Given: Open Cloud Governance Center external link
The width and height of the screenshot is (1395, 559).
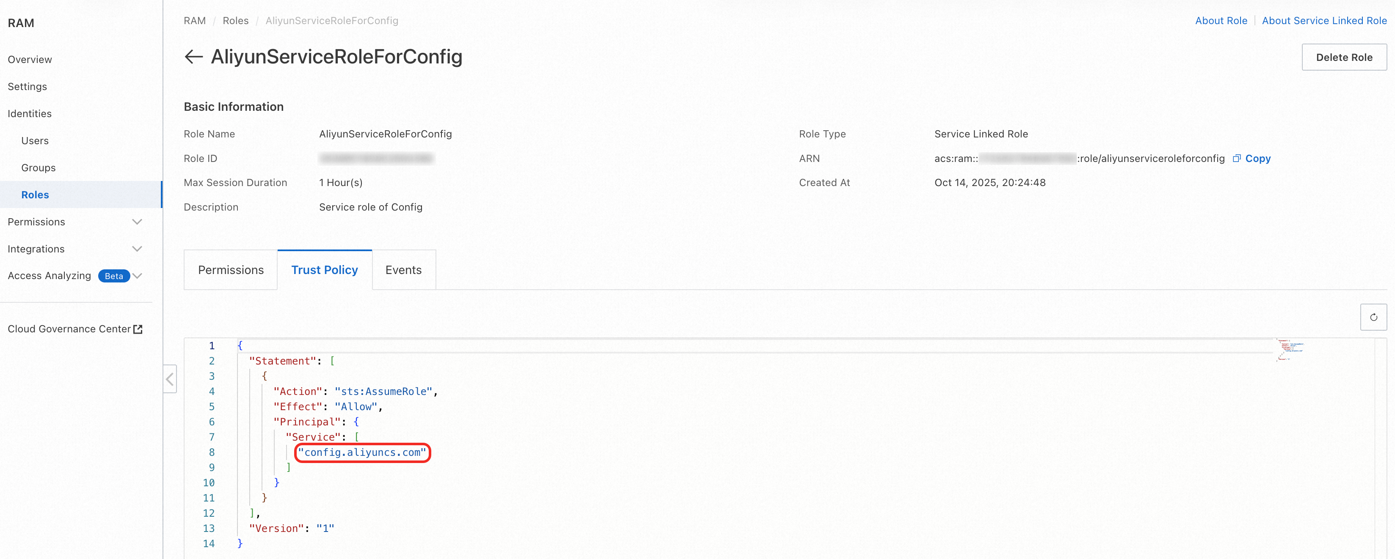Looking at the screenshot, I should tap(75, 329).
